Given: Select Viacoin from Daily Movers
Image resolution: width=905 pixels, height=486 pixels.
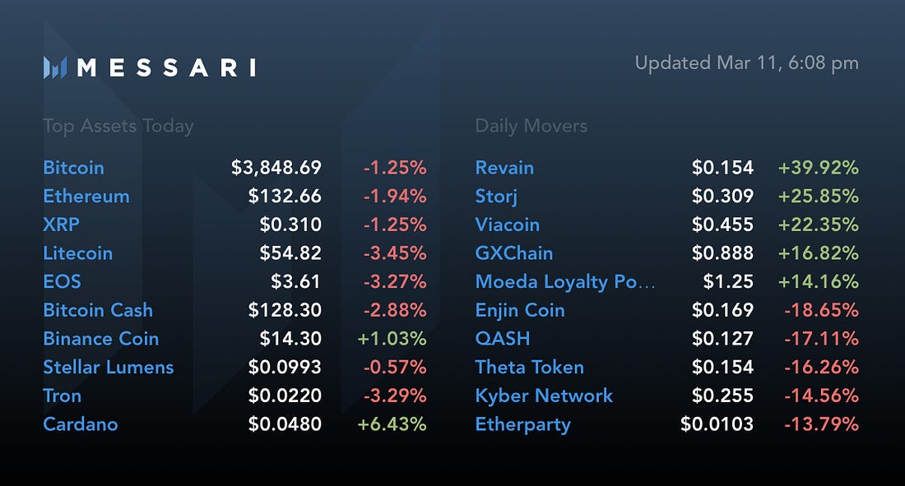Looking at the screenshot, I should (x=508, y=224).
